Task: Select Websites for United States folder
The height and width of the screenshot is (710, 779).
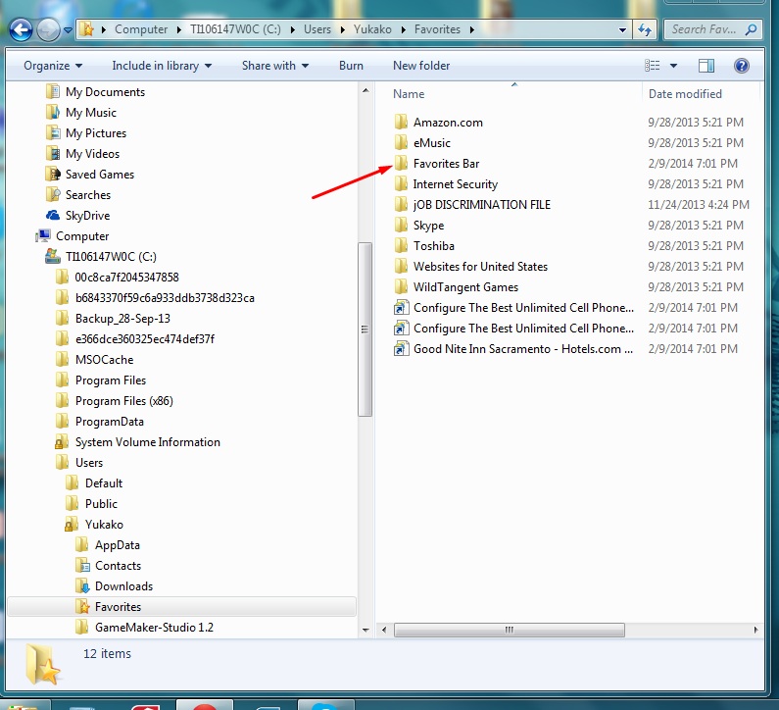Action: point(480,267)
